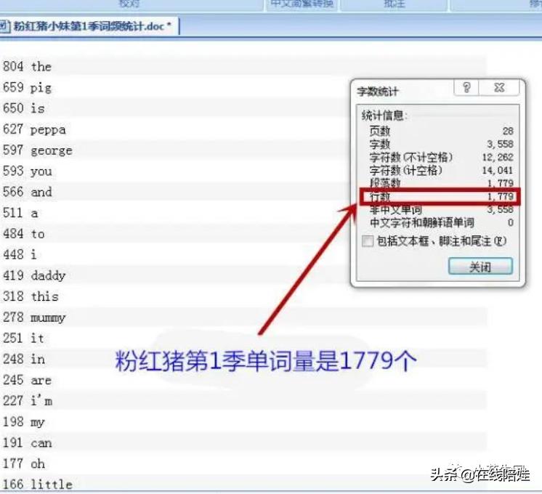Click the 统计信息 heading in dialog
Viewport: 542px width, 494px height.
click(x=384, y=116)
